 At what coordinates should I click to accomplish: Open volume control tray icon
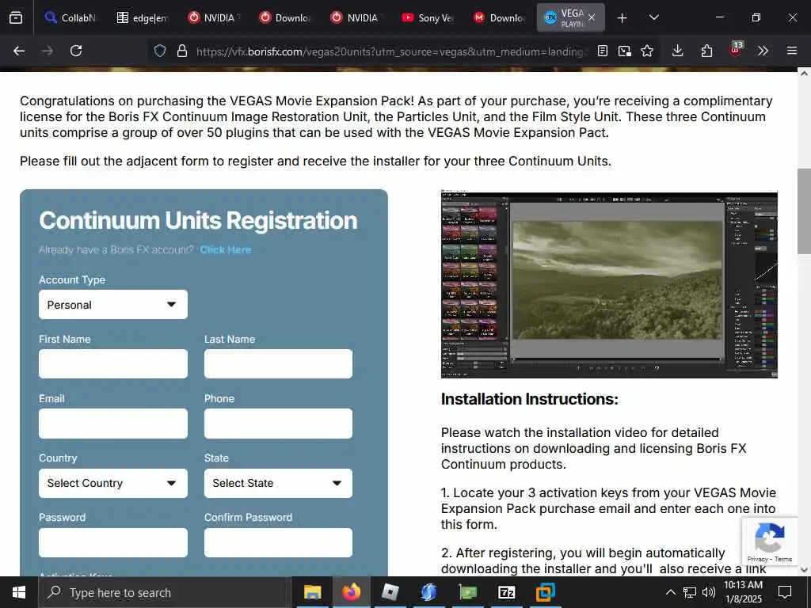(709, 592)
